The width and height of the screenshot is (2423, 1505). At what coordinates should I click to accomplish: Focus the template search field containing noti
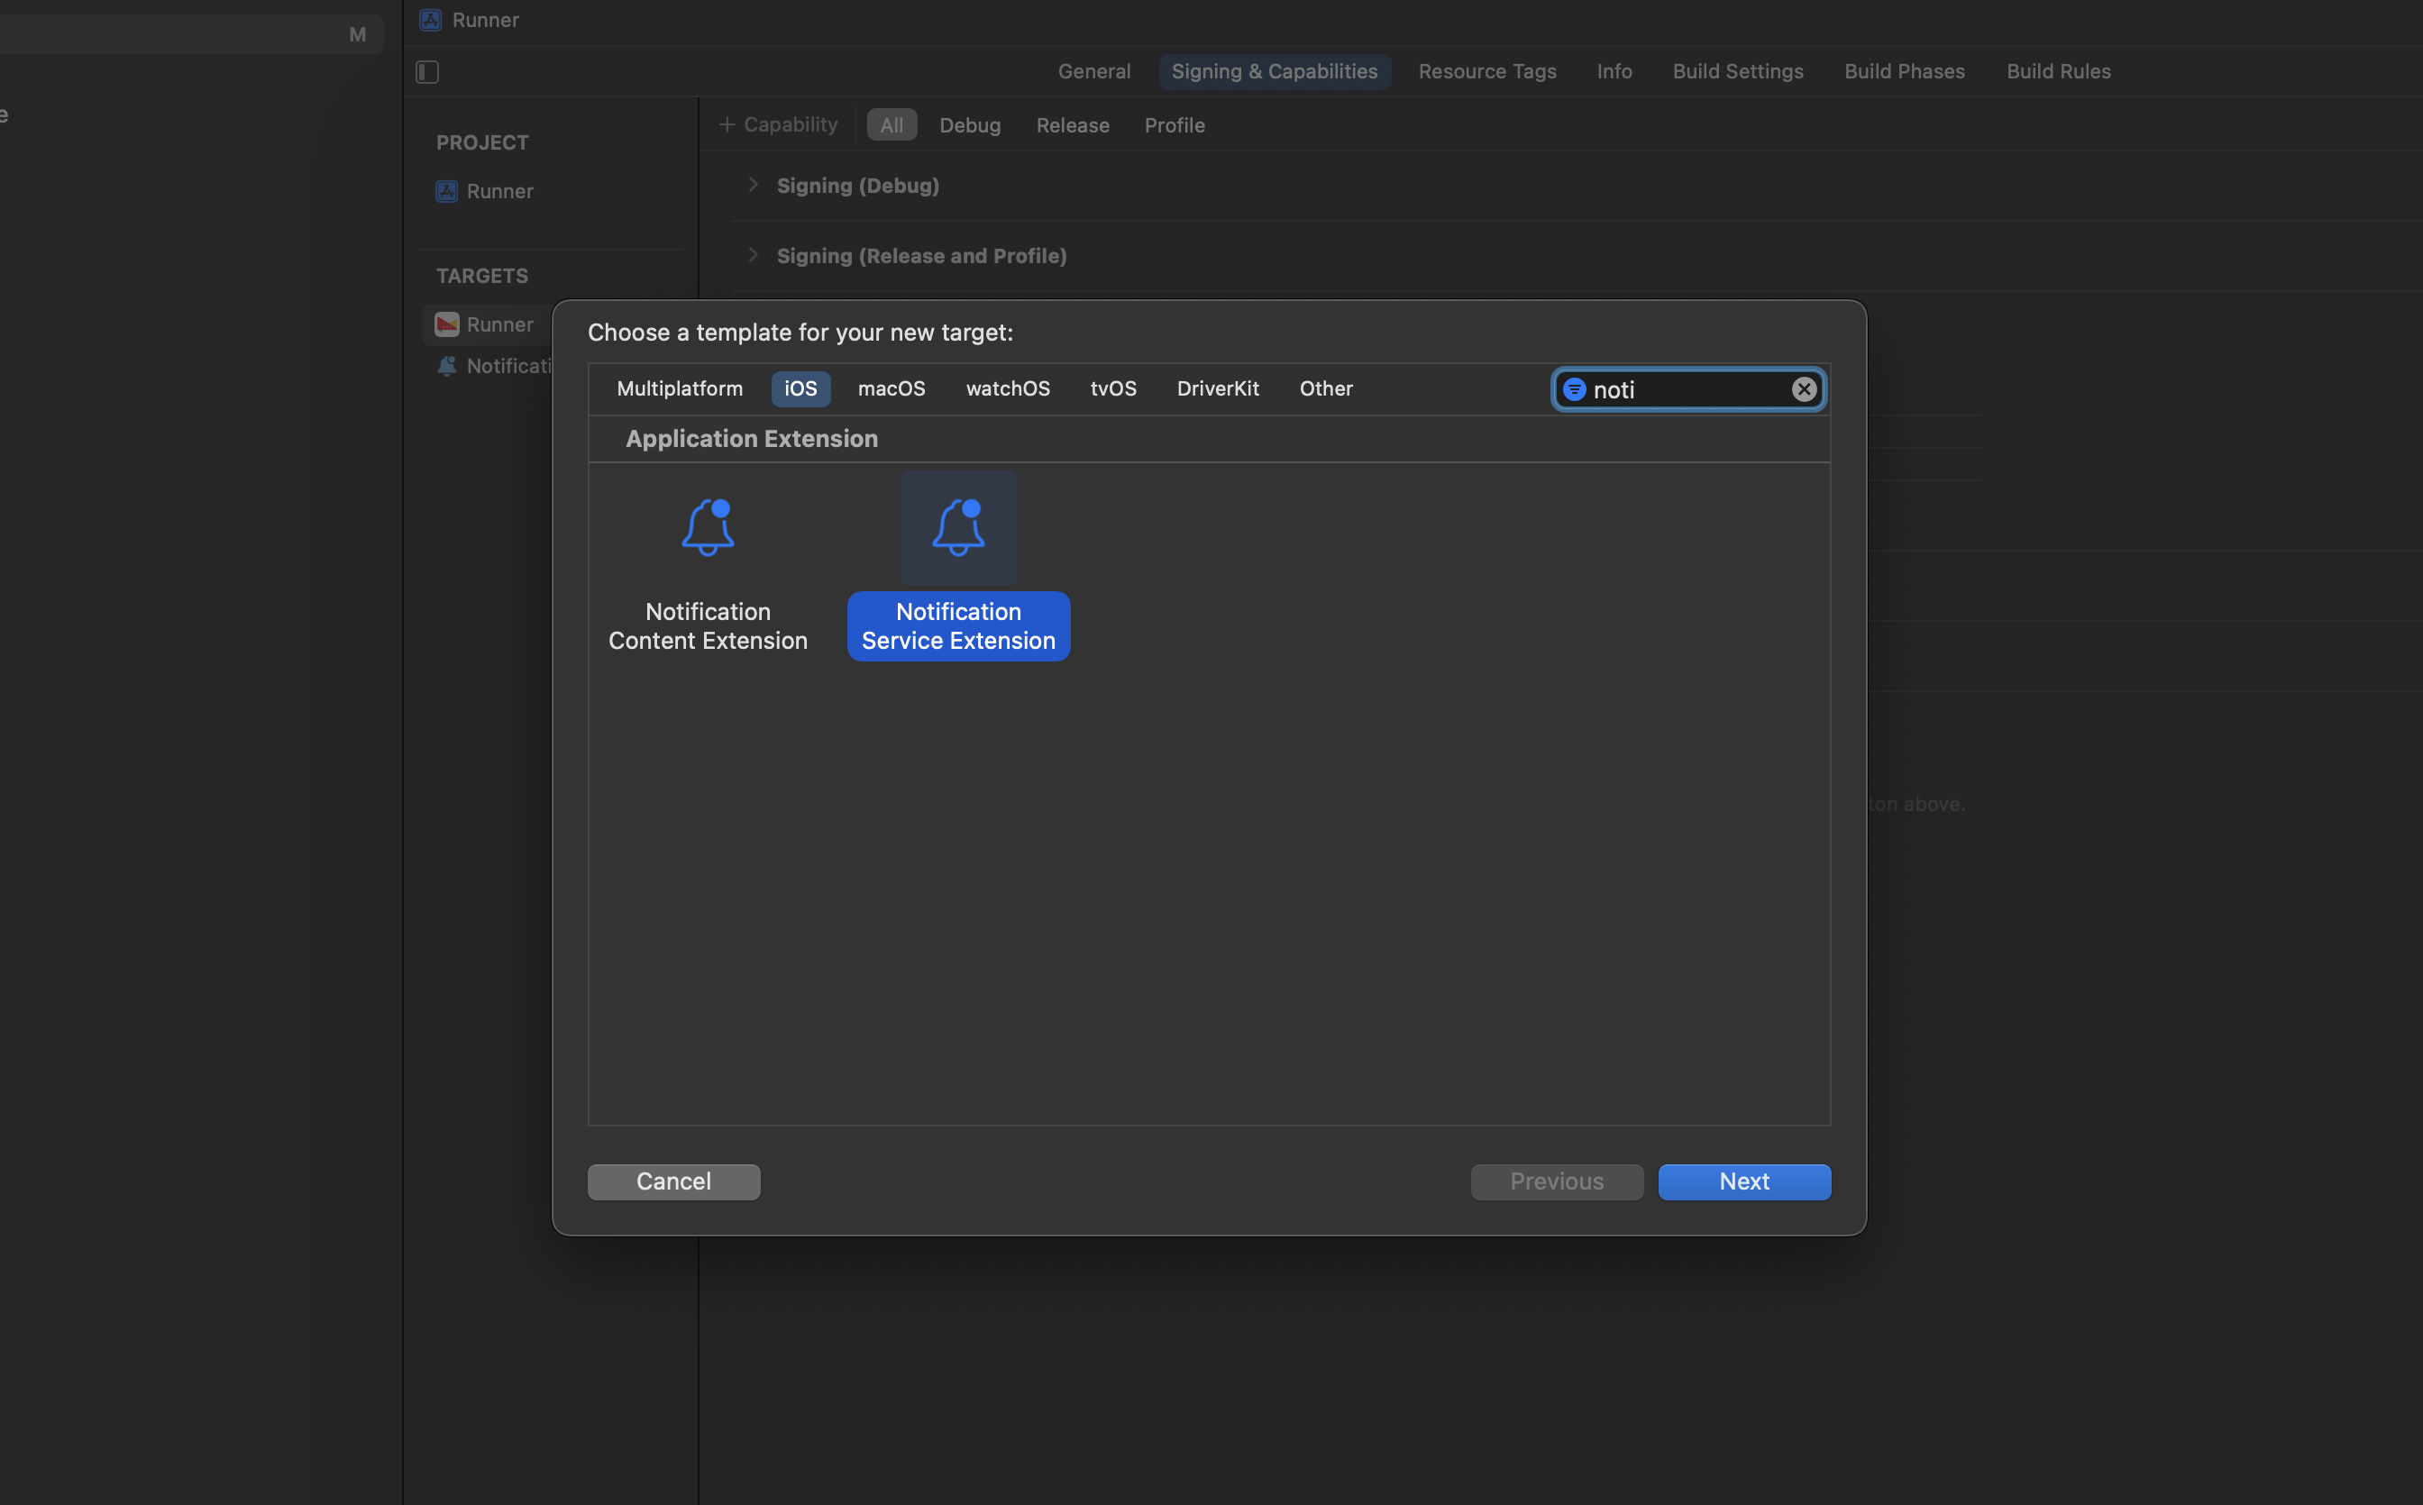coord(1688,389)
